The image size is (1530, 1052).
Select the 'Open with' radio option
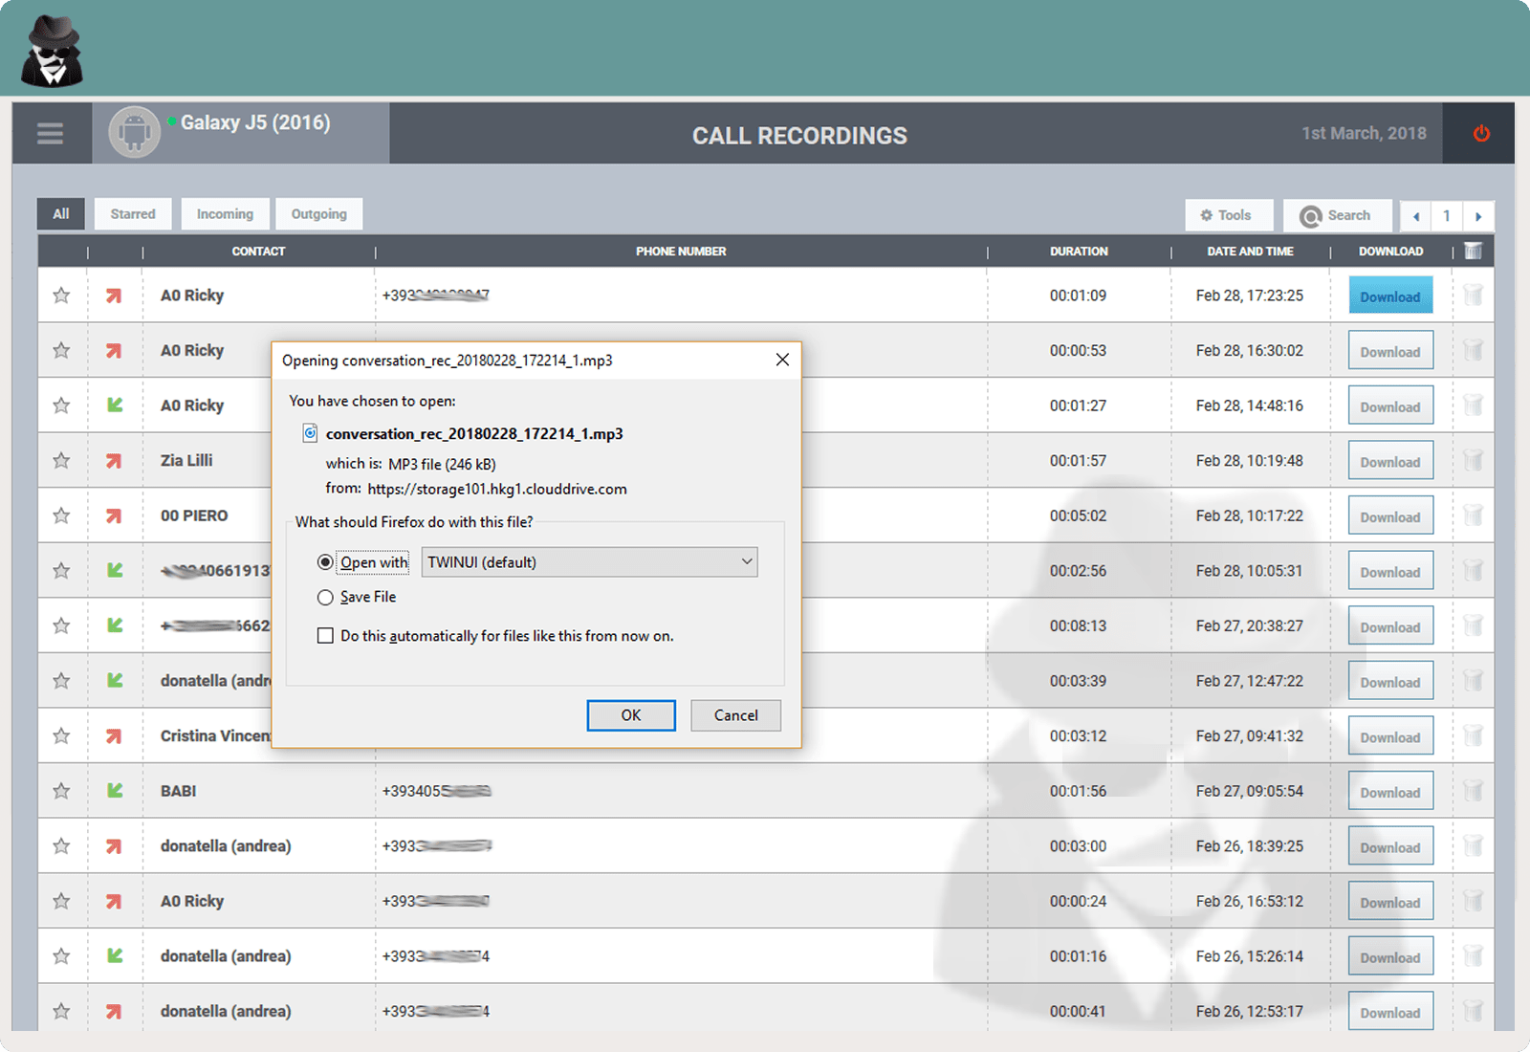tap(325, 562)
